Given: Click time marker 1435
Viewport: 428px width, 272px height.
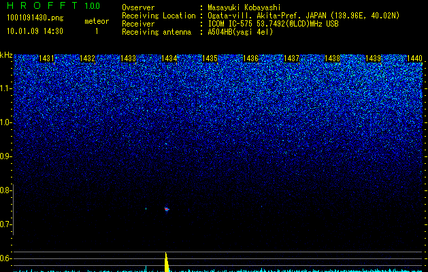Looking at the screenshot, I should pos(210,58).
